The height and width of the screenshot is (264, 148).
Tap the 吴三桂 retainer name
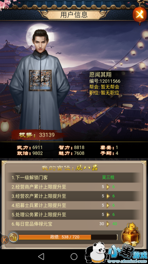(108, 177)
